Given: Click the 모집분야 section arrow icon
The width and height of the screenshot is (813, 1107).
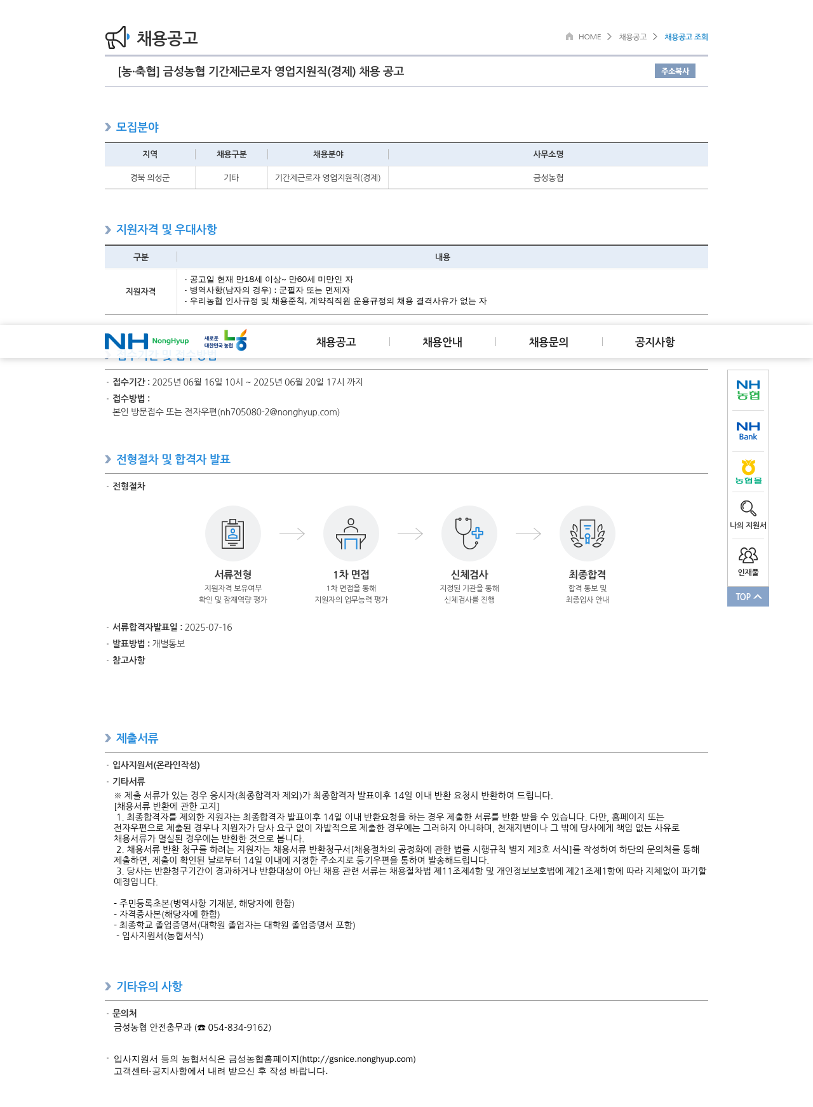Looking at the screenshot, I should pos(108,127).
